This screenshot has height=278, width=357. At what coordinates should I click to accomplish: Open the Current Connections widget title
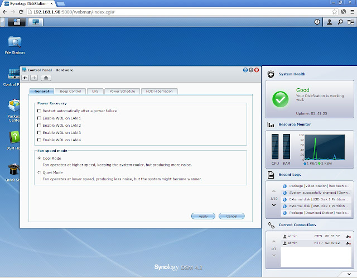(x=297, y=225)
